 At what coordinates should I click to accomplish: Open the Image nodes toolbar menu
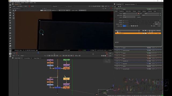click(10, 5)
